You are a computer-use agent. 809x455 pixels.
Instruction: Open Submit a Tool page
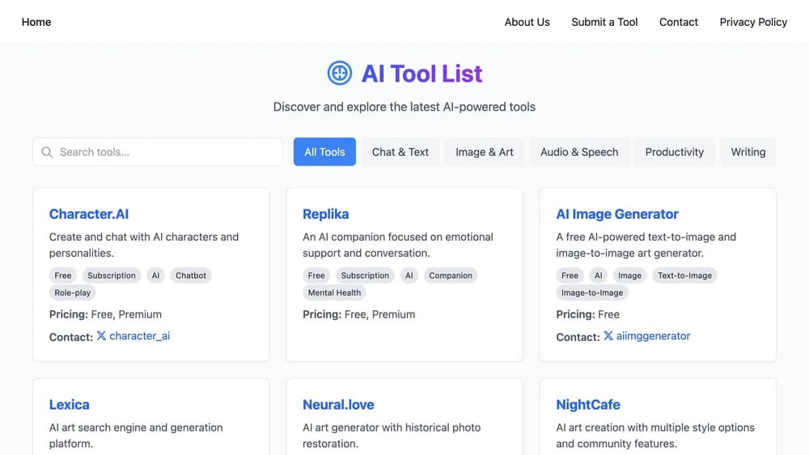coord(604,22)
